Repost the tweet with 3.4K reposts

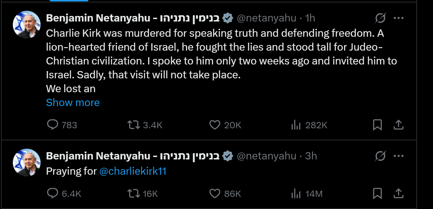tap(133, 125)
